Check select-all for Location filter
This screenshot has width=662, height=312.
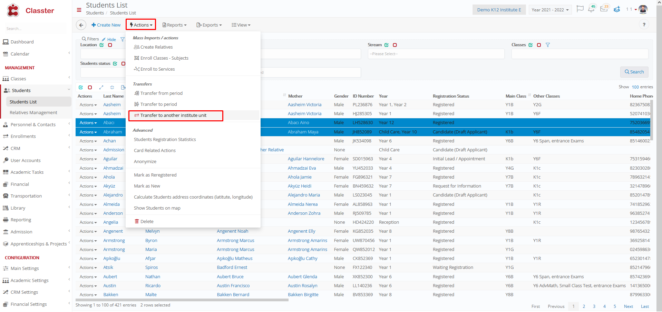102,45
